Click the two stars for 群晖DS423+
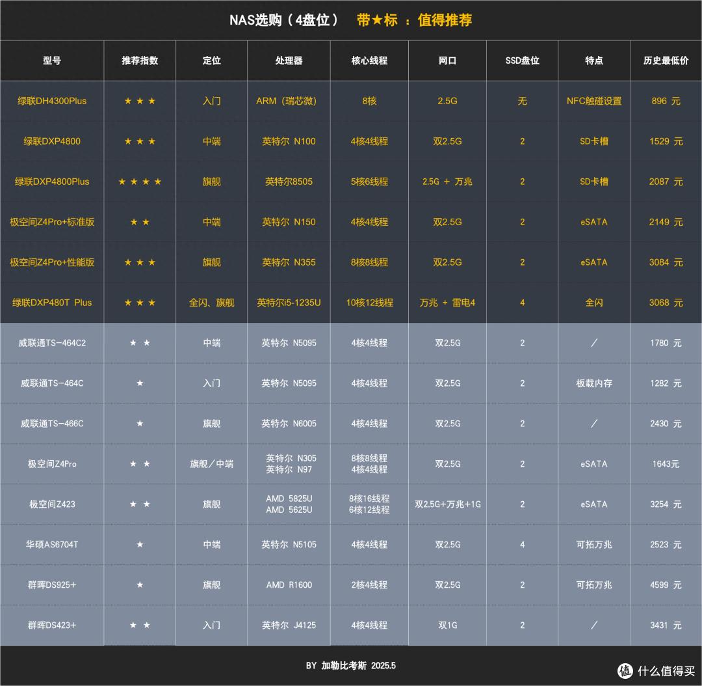Image resolution: width=702 pixels, height=686 pixels. [140, 625]
